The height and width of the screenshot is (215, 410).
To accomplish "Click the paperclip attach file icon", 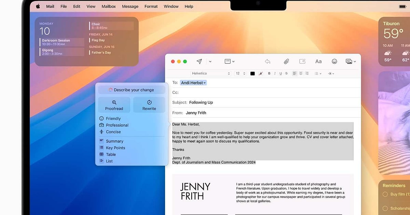I will pyautogui.click(x=286, y=61).
